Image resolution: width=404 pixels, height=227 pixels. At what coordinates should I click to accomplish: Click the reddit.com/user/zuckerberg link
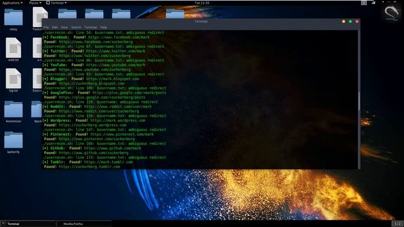[98, 111]
